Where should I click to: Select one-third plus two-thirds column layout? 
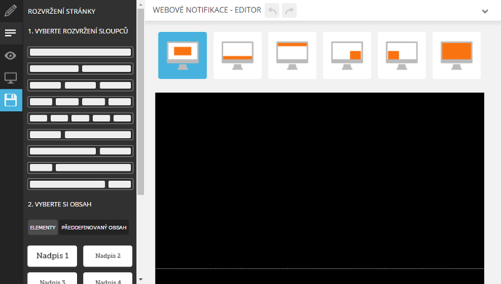(x=80, y=134)
